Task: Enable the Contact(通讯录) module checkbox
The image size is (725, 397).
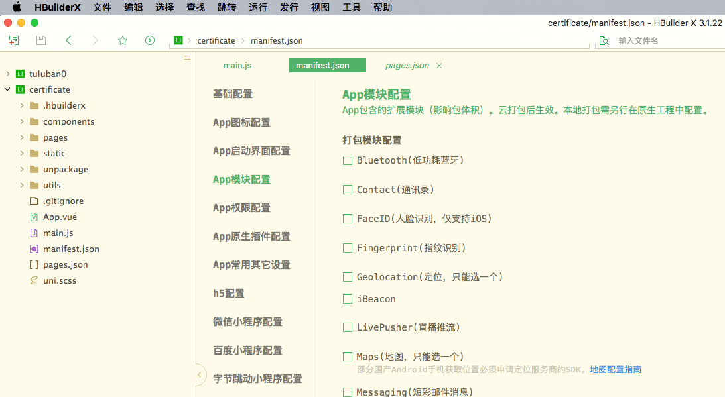Action: [x=347, y=190]
